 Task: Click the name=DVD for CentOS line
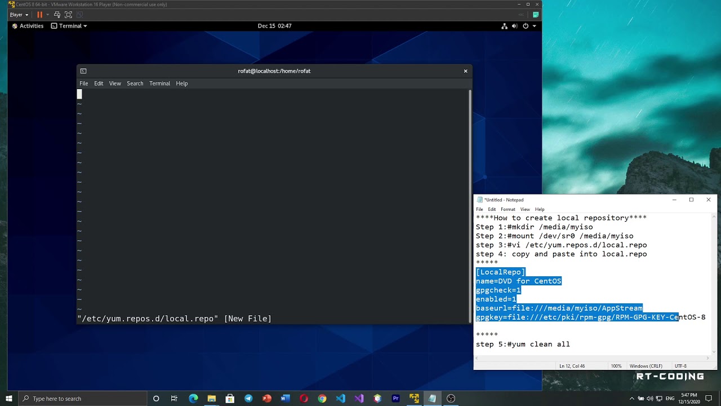(518, 281)
